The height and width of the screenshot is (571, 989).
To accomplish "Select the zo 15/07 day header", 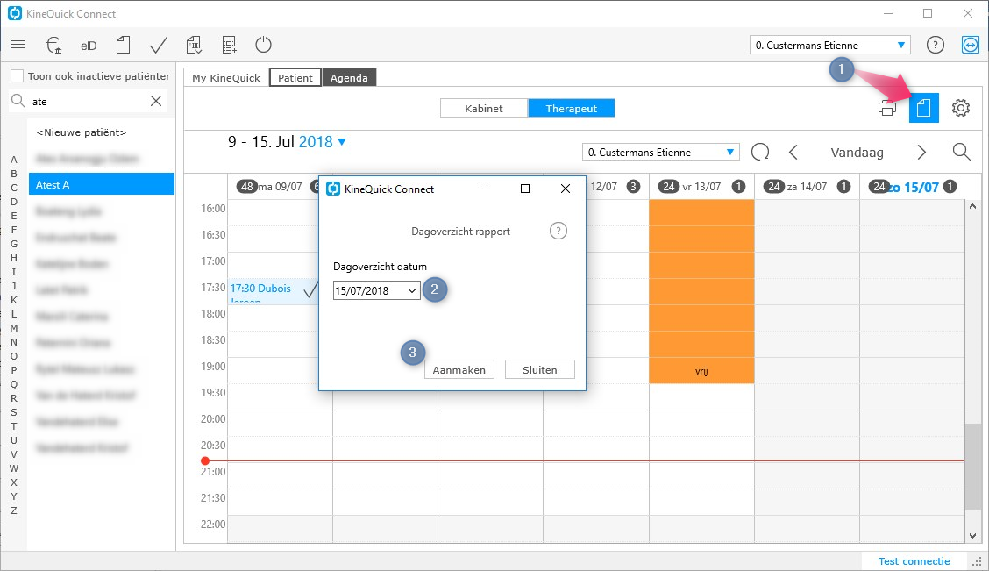I will coord(912,187).
